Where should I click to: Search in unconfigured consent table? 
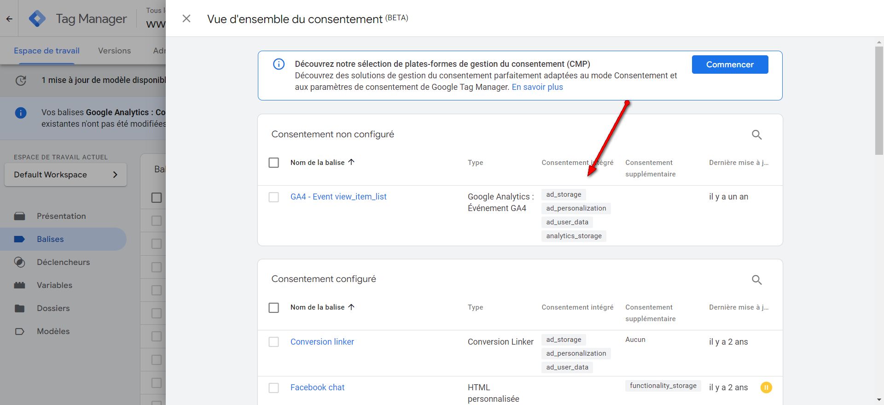[756, 135]
